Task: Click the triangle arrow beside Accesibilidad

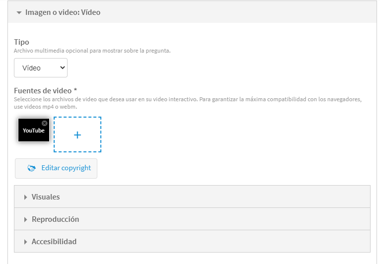Action: [26, 242]
